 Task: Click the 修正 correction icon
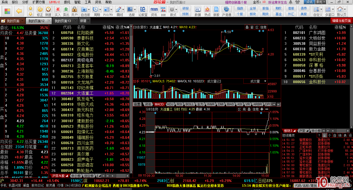pyautogui.click(x=40, y=10)
